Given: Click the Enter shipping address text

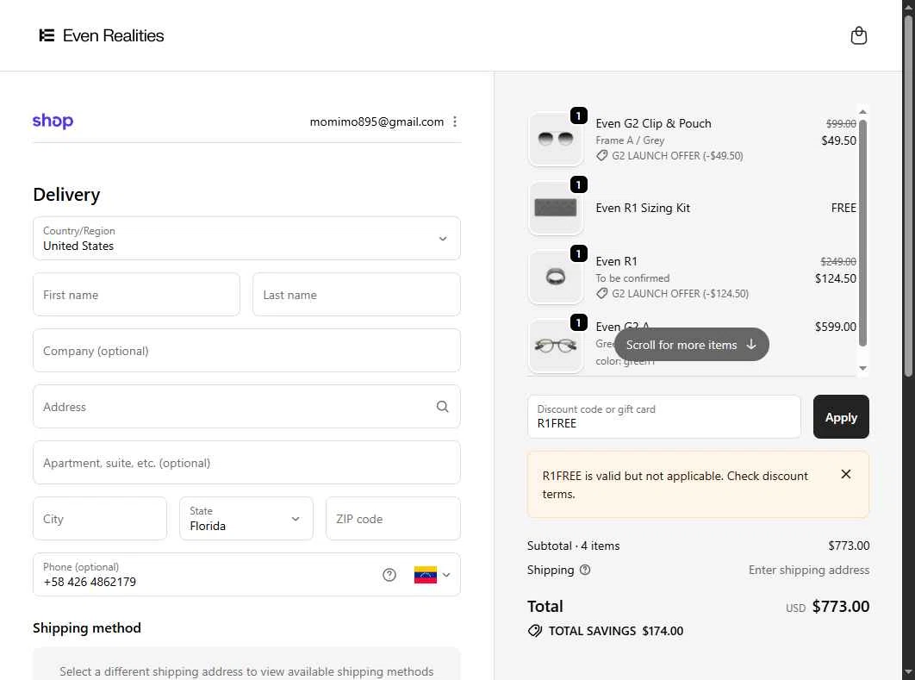Looking at the screenshot, I should [809, 570].
